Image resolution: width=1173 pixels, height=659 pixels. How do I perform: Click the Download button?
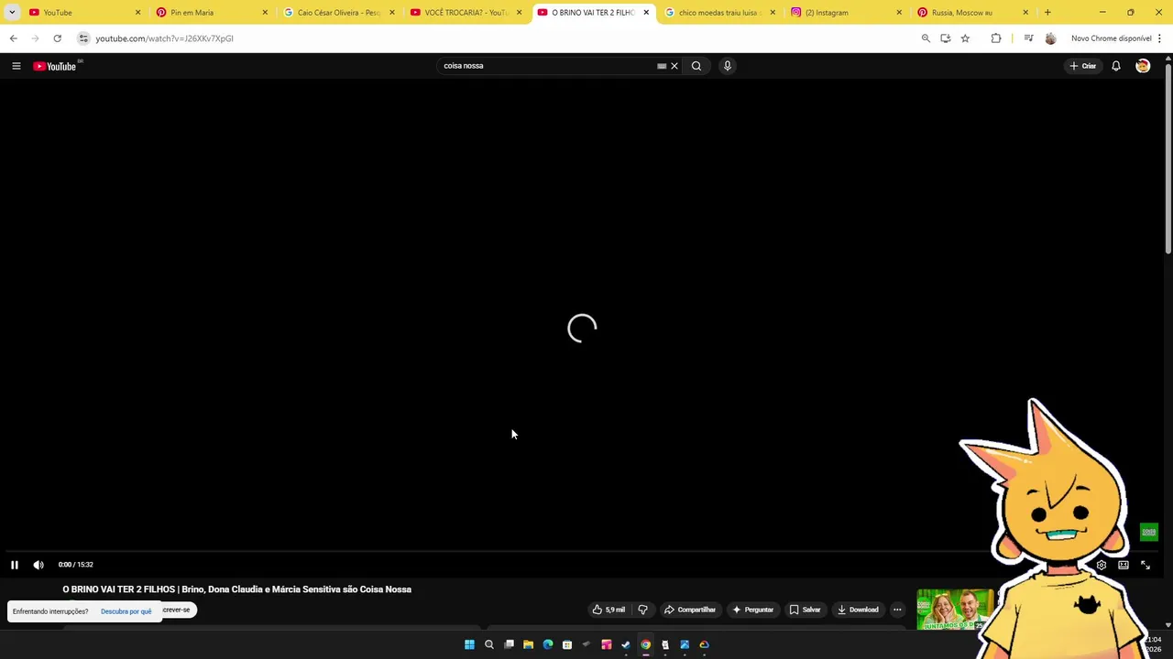tap(858, 610)
